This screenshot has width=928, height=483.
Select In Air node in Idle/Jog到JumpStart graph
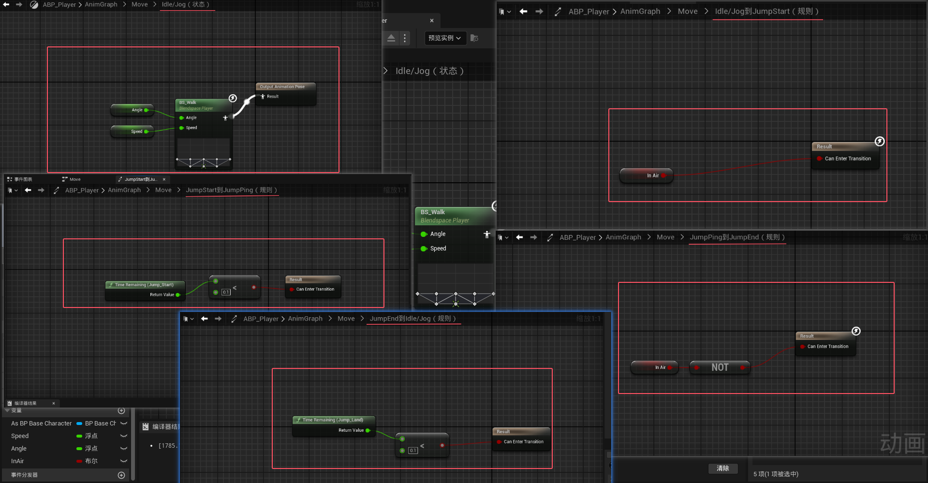point(646,176)
